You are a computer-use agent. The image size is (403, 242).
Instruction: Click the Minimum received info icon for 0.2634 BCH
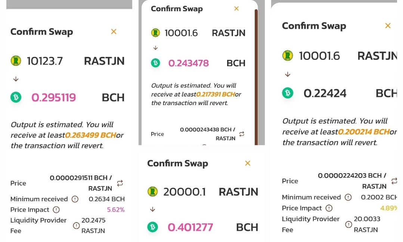point(75,199)
